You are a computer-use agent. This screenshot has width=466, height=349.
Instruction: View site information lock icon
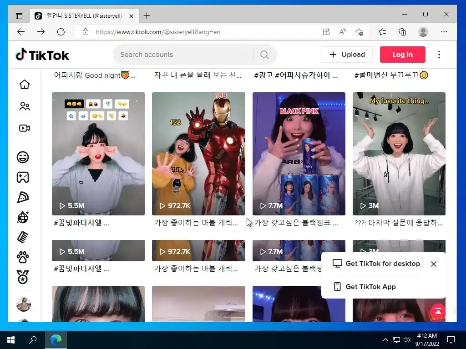(x=86, y=32)
